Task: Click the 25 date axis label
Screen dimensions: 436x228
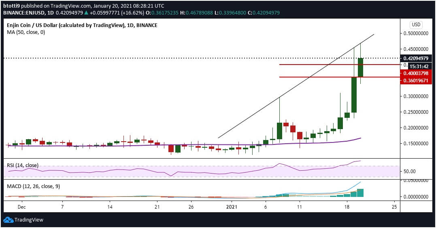Action: [394, 207]
